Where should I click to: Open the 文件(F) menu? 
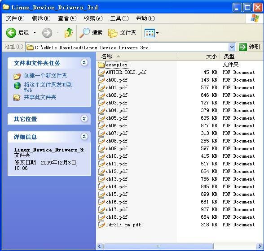tap(15, 18)
